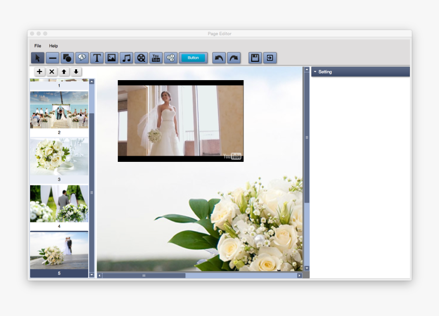This screenshot has height=316, width=439.
Task: Save the current page
Action: [256, 58]
